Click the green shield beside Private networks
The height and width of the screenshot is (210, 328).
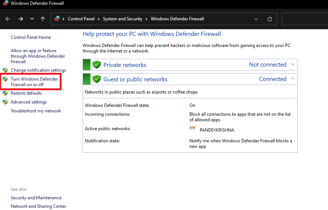coord(97,65)
